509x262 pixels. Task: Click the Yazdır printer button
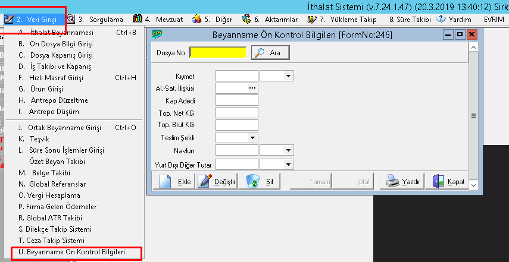click(x=402, y=181)
